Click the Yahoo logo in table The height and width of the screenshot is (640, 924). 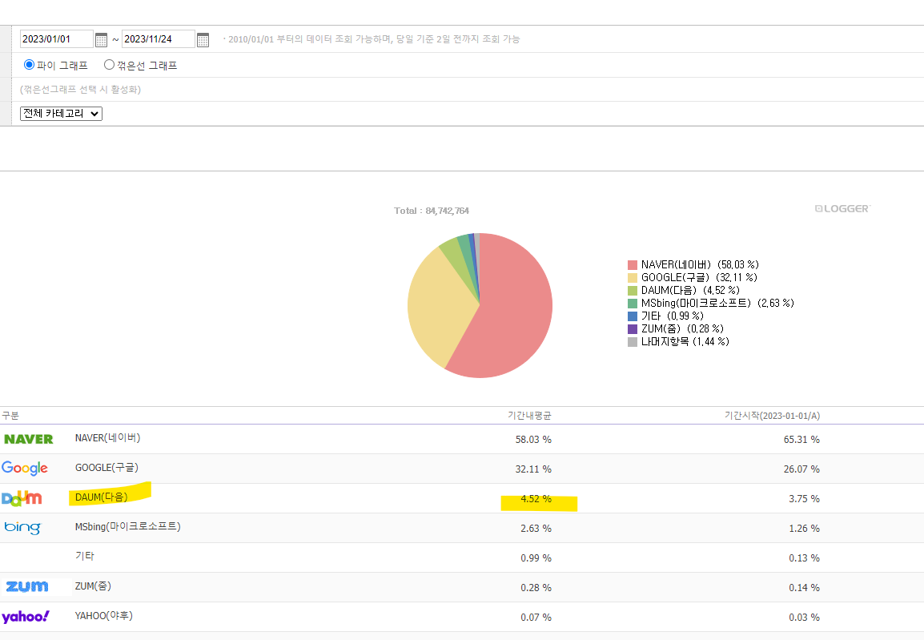click(26, 617)
